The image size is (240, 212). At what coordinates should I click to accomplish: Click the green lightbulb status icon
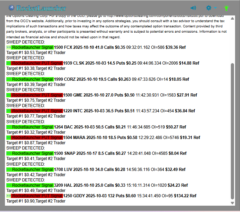tap(227, 8)
